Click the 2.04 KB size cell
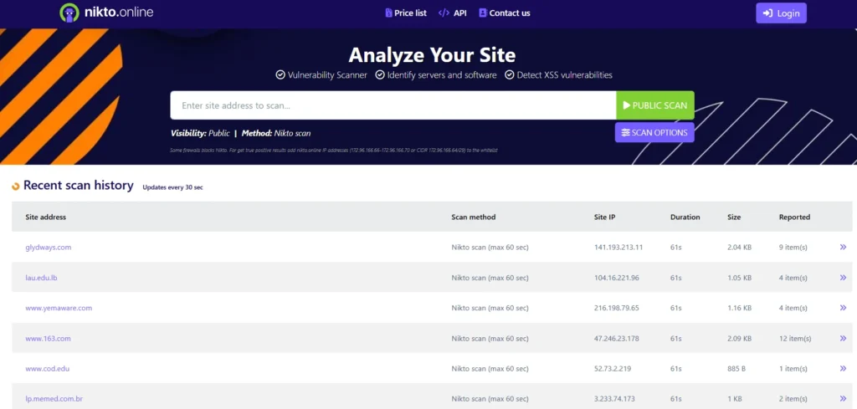 click(740, 248)
